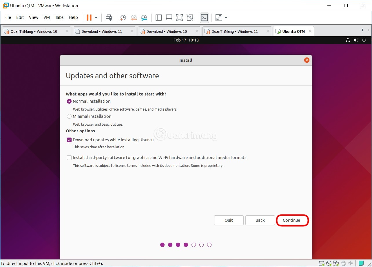The image size is (372, 267).
Task: Click the 'This saves time after installation.' text
Action: (x=99, y=147)
